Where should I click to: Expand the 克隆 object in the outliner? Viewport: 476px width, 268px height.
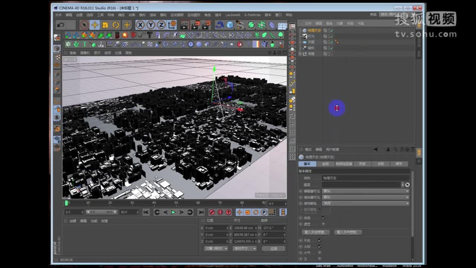tap(300, 53)
